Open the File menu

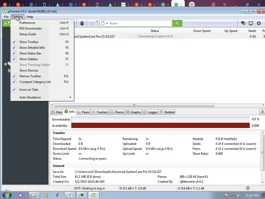6,17
